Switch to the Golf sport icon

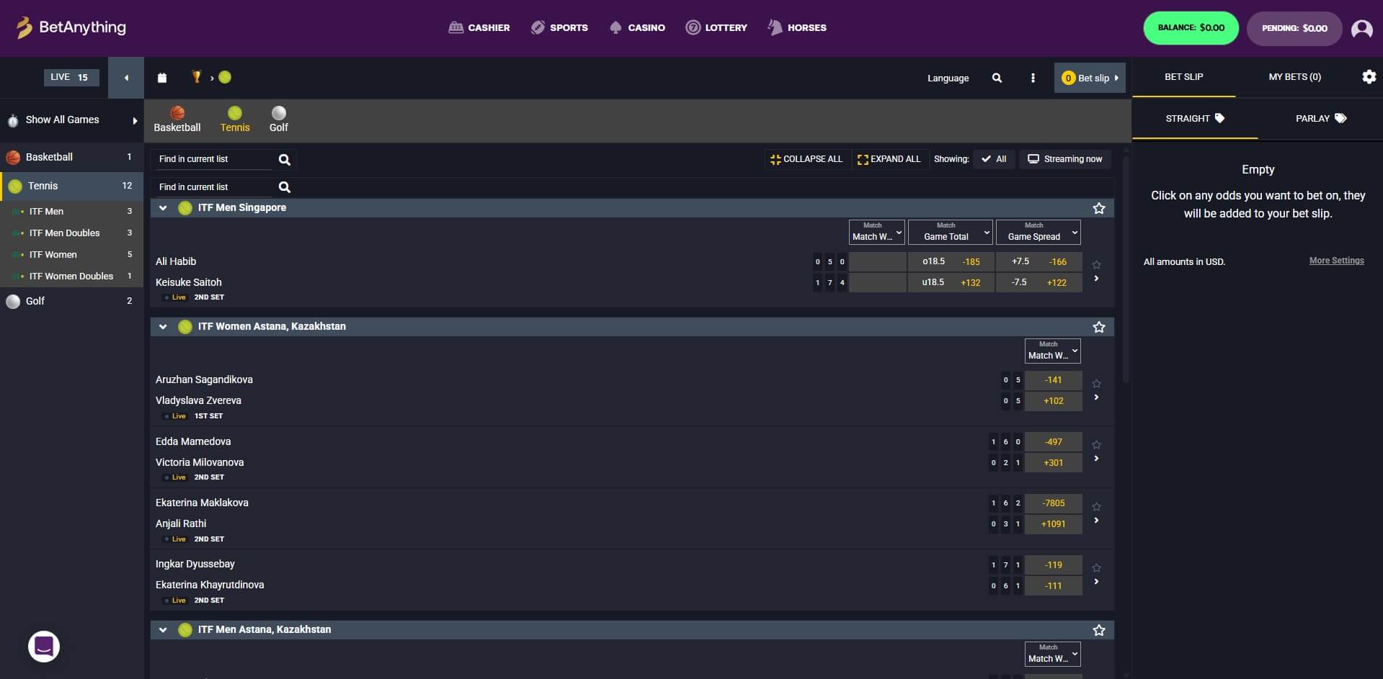[278, 113]
